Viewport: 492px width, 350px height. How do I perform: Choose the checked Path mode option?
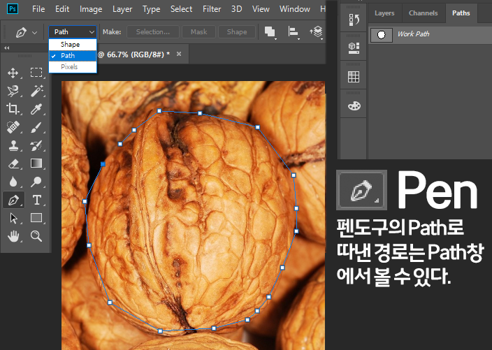[x=73, y=55]
